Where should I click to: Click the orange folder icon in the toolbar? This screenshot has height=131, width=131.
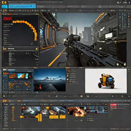5,10
